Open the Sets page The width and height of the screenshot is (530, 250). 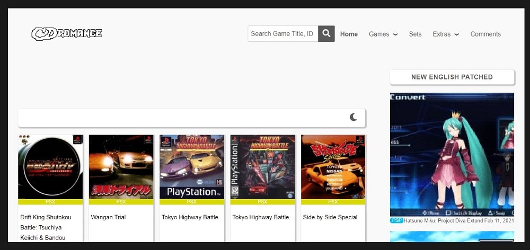pyautogui.click(x=415, y=34)
